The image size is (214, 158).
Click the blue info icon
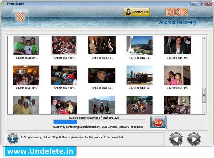click(13, 138)
